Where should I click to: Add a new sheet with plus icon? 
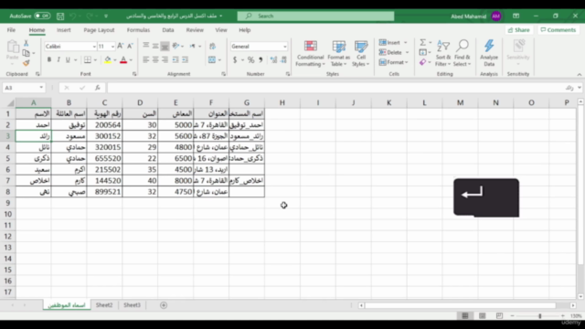(164, 305)
